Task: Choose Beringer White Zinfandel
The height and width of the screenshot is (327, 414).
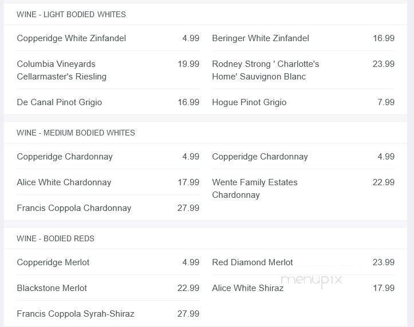Action: coord(261,38)
